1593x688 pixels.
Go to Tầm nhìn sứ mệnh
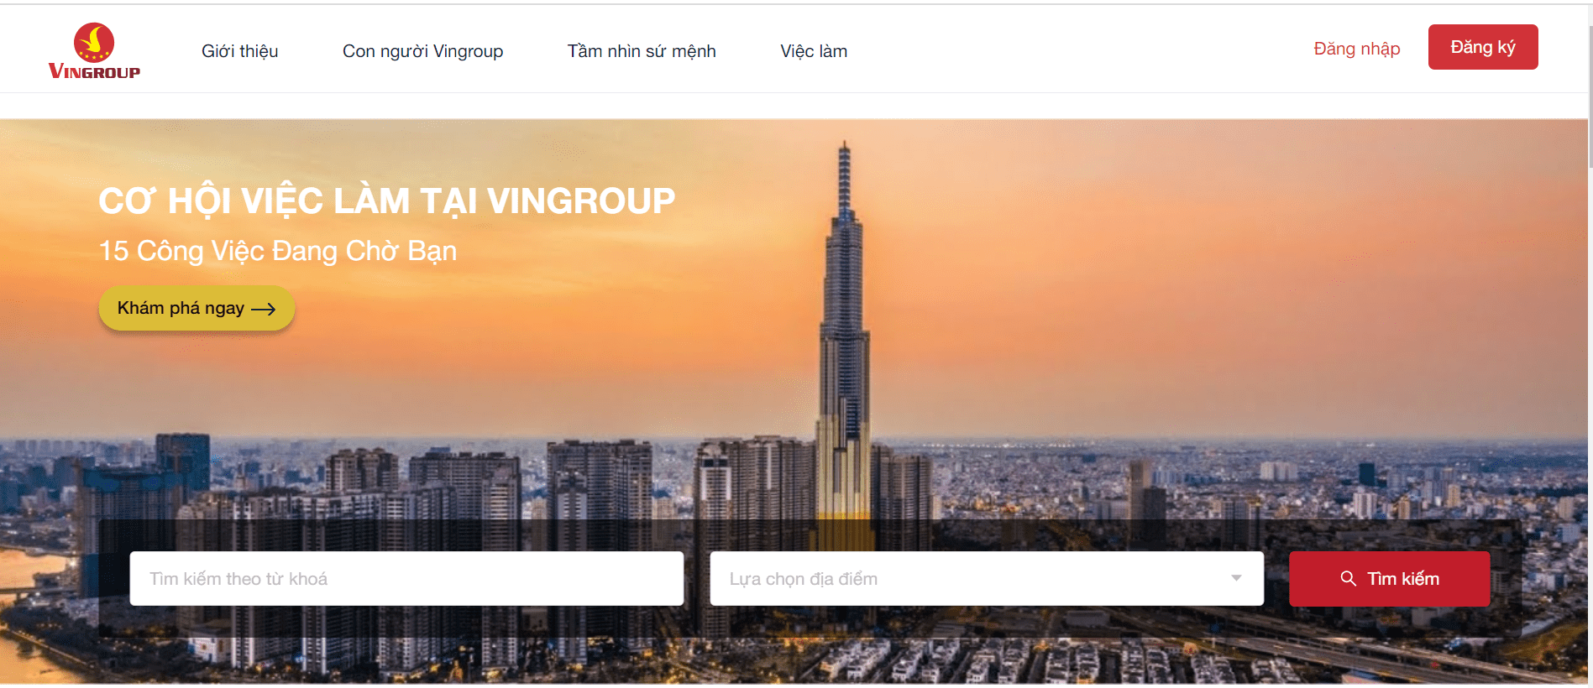click(x=642, y=51)
